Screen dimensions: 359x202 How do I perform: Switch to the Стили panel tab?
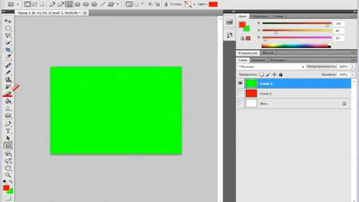coord(278,16)
